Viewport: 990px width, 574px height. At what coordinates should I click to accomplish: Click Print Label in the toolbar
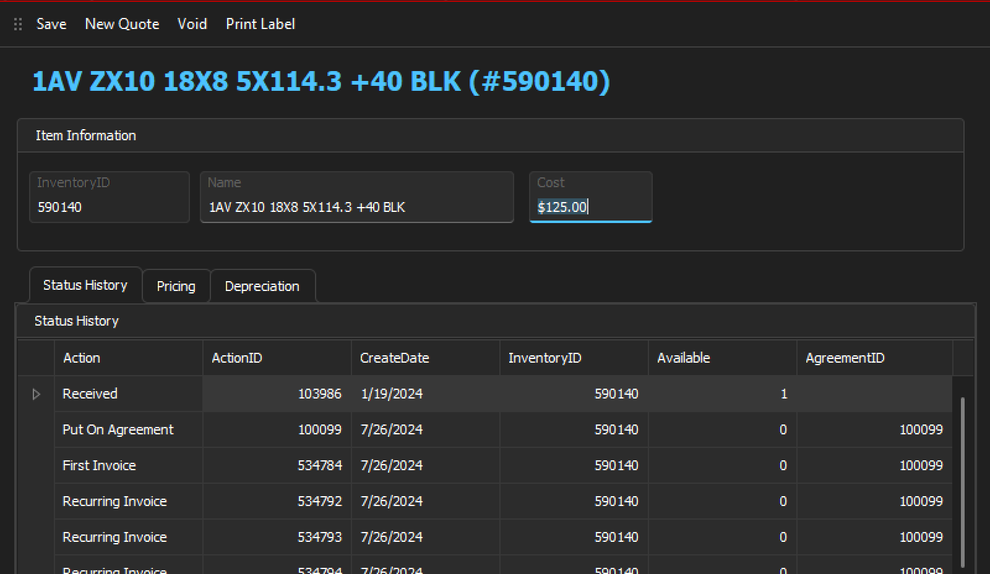(260, 24)
